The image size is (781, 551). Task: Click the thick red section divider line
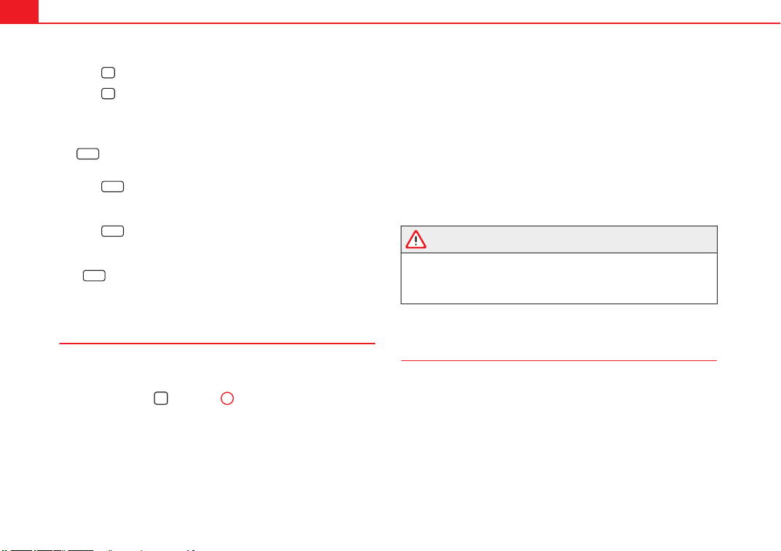coord(217,344)
